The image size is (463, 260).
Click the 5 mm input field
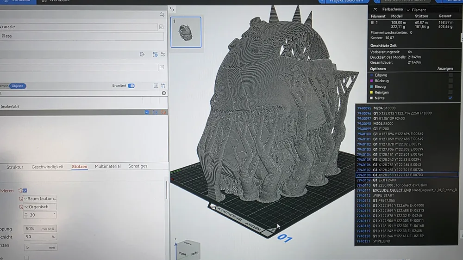point(40,248)
